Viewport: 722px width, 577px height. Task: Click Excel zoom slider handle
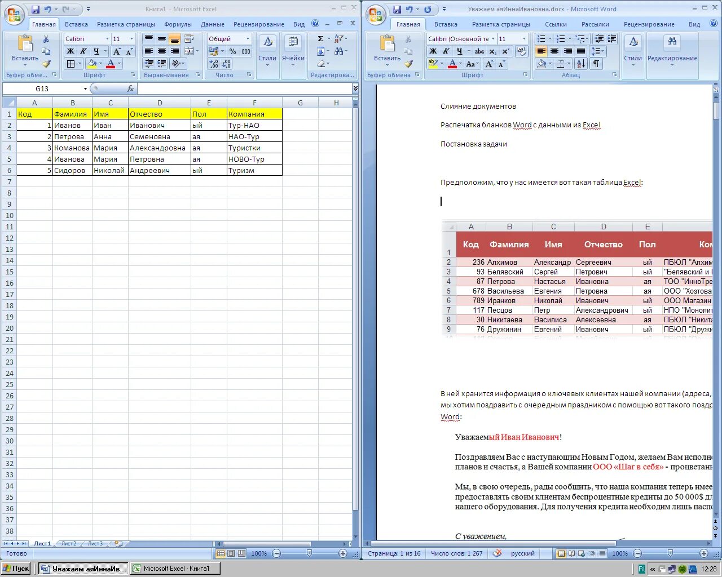(x=309, y=553)
